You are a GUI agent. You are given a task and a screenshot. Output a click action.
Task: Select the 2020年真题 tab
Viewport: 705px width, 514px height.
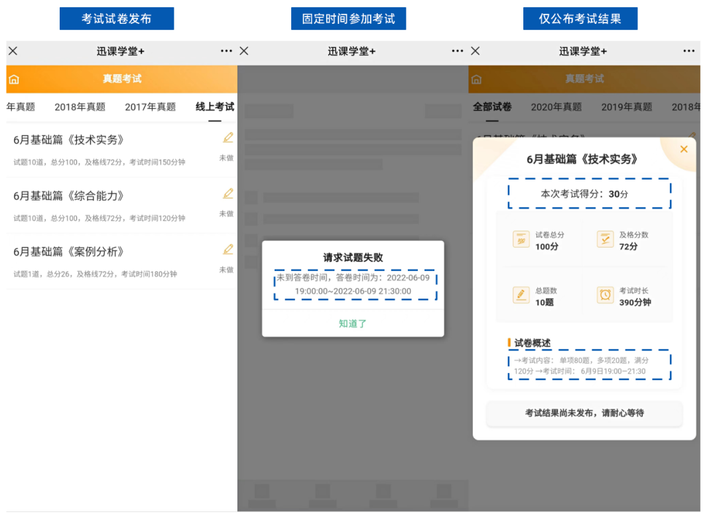(x=557, y=107)
